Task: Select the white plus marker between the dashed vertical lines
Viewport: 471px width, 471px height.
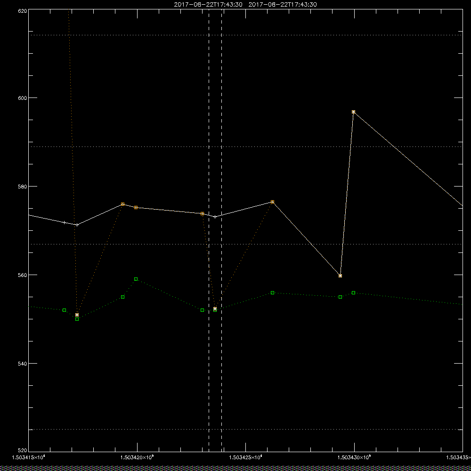Action: click(215, 217)
